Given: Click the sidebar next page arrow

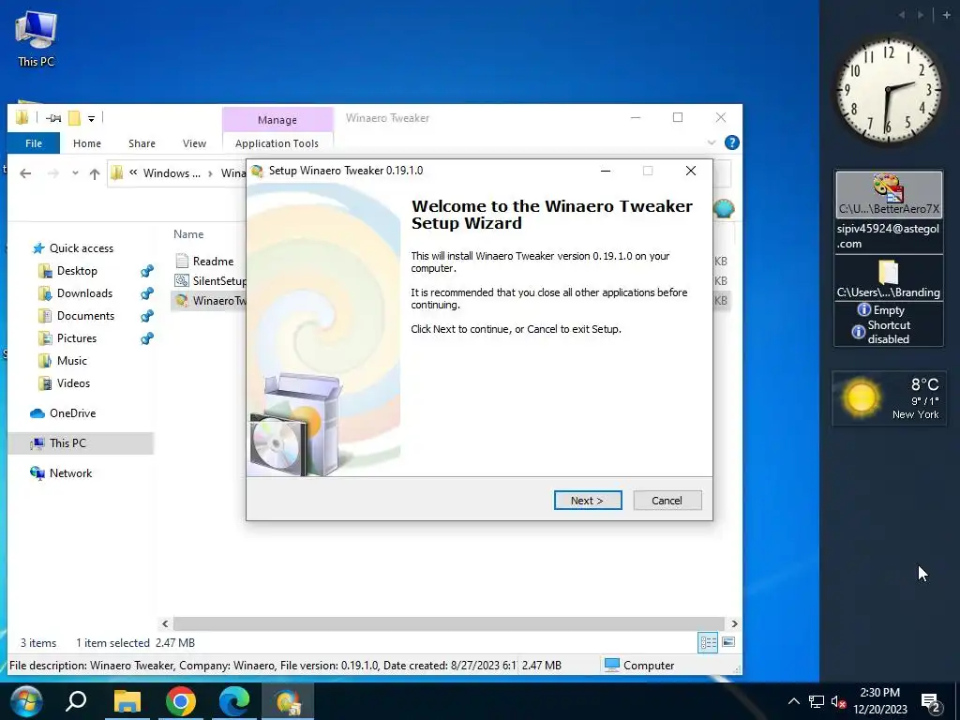Looking at the screenshot, I should coord(921,15).
